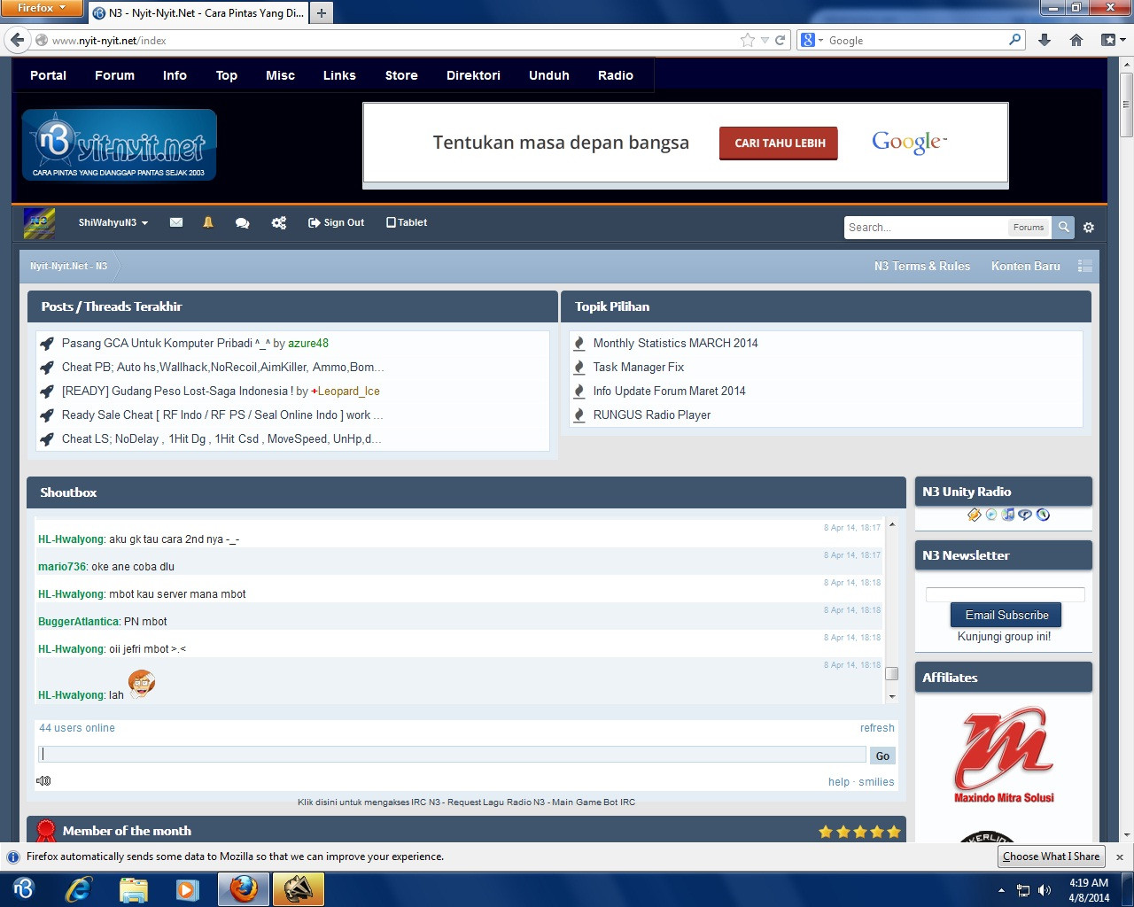Toggle shoutbox sound speaker icon
The image size is (1134, 907).
pyautogui.click(x=43, y=780)
